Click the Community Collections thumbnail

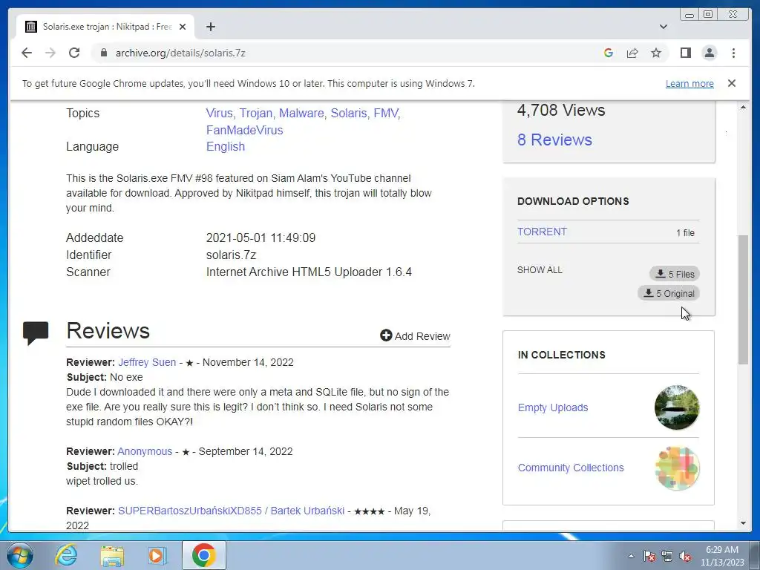677,468
